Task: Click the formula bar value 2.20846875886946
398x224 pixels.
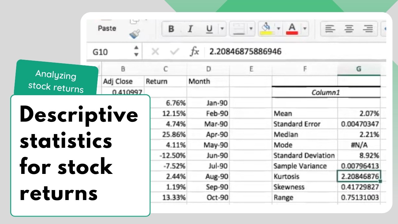Action: tap(245, 52)
